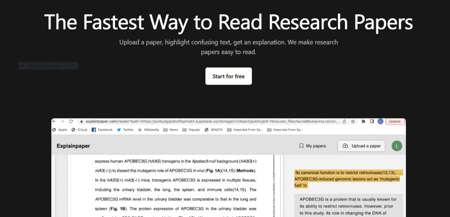The height and width of the screenshot is (217, 450).
Task: Open the News bookmarks folder
Action: tap(171, 130)
